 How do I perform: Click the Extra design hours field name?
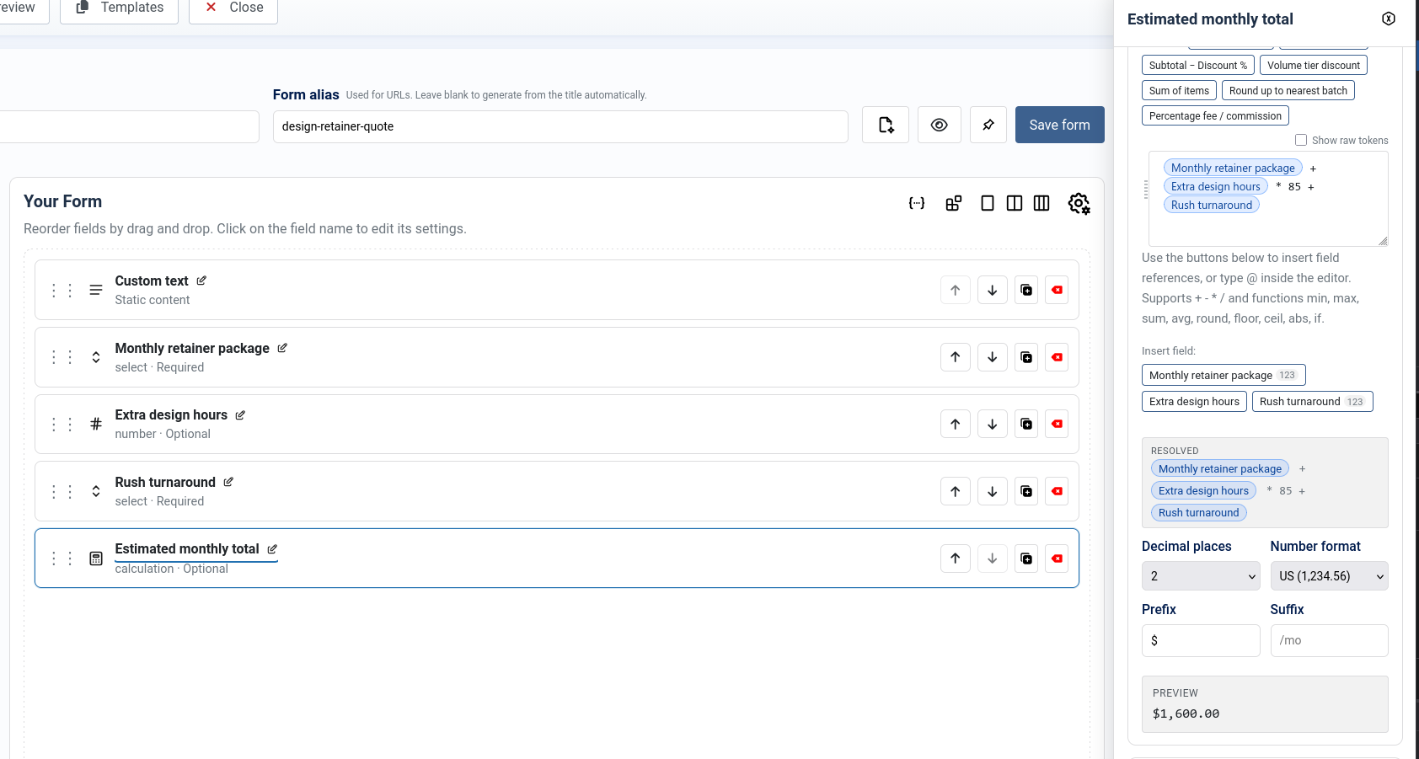tap(171, 414)
